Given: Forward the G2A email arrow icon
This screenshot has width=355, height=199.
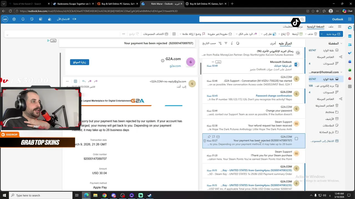Looking at the screenshot, I should (96, 81).
